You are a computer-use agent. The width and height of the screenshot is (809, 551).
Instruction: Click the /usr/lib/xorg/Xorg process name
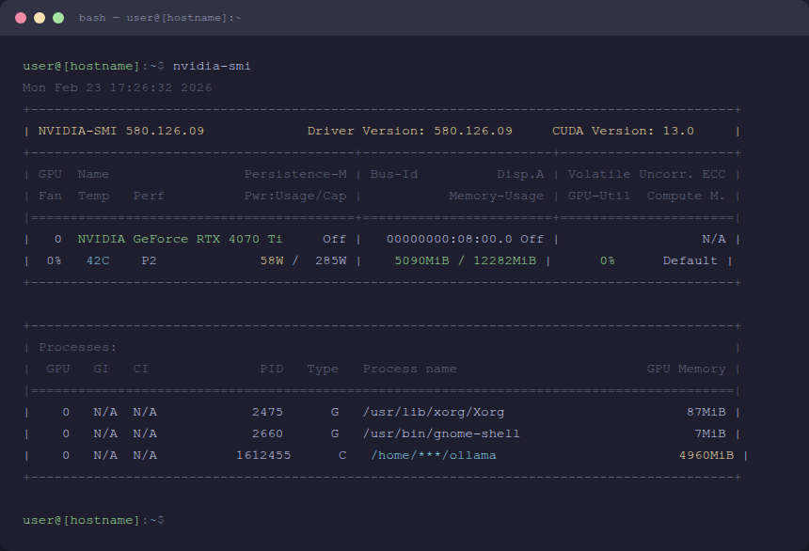(x=434, y=412)
